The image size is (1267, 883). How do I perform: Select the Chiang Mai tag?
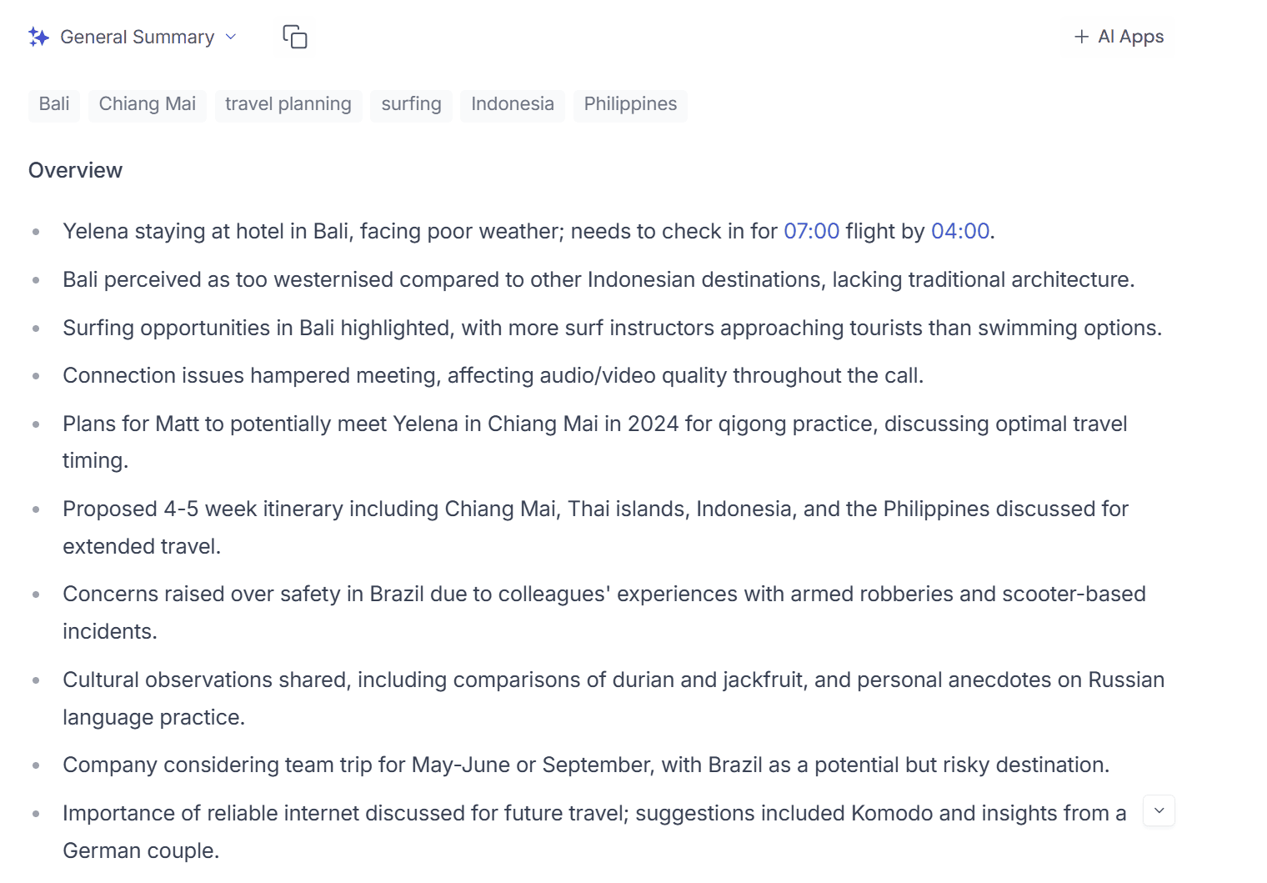click(148, 104)
